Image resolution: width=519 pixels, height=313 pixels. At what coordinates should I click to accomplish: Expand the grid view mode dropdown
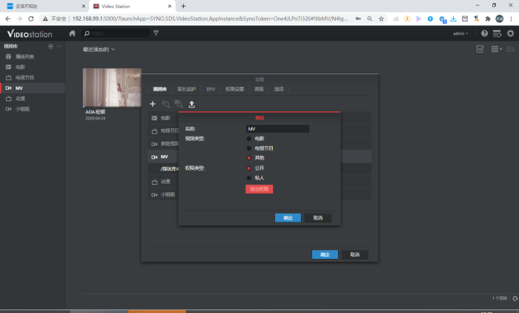click(x=497, y=49)
